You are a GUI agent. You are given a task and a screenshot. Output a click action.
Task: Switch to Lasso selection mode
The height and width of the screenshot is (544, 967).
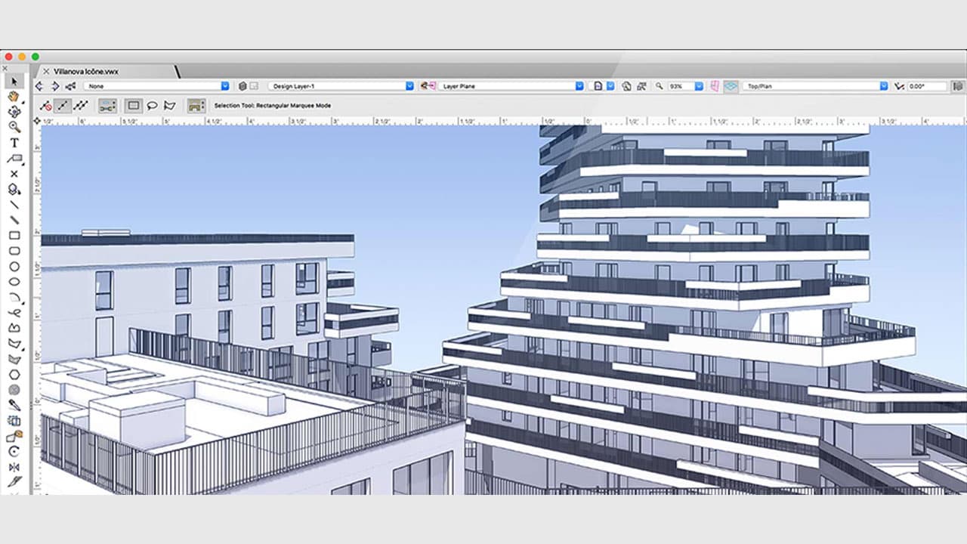click(152, 106)
